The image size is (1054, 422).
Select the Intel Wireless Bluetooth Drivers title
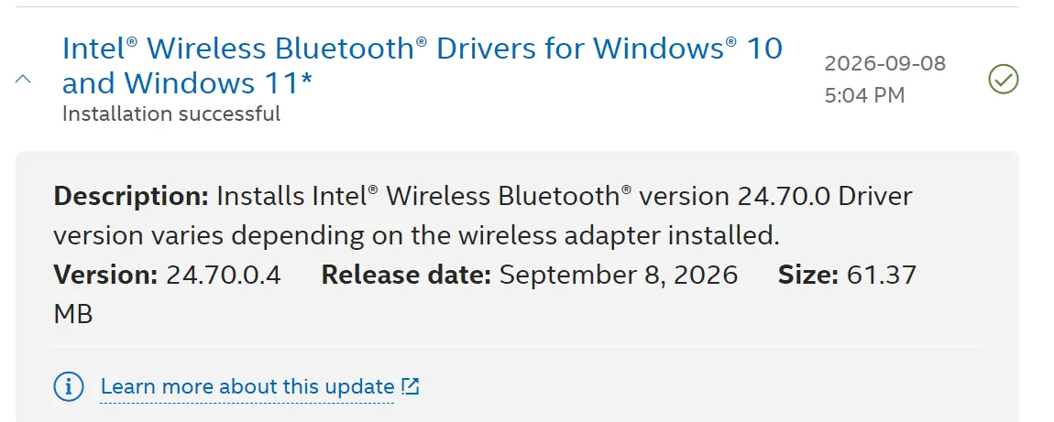(x=423, y=66)
